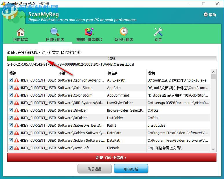
Task: Click warning icon on UserStylesFolder row
Action: [x=16, y=103]
